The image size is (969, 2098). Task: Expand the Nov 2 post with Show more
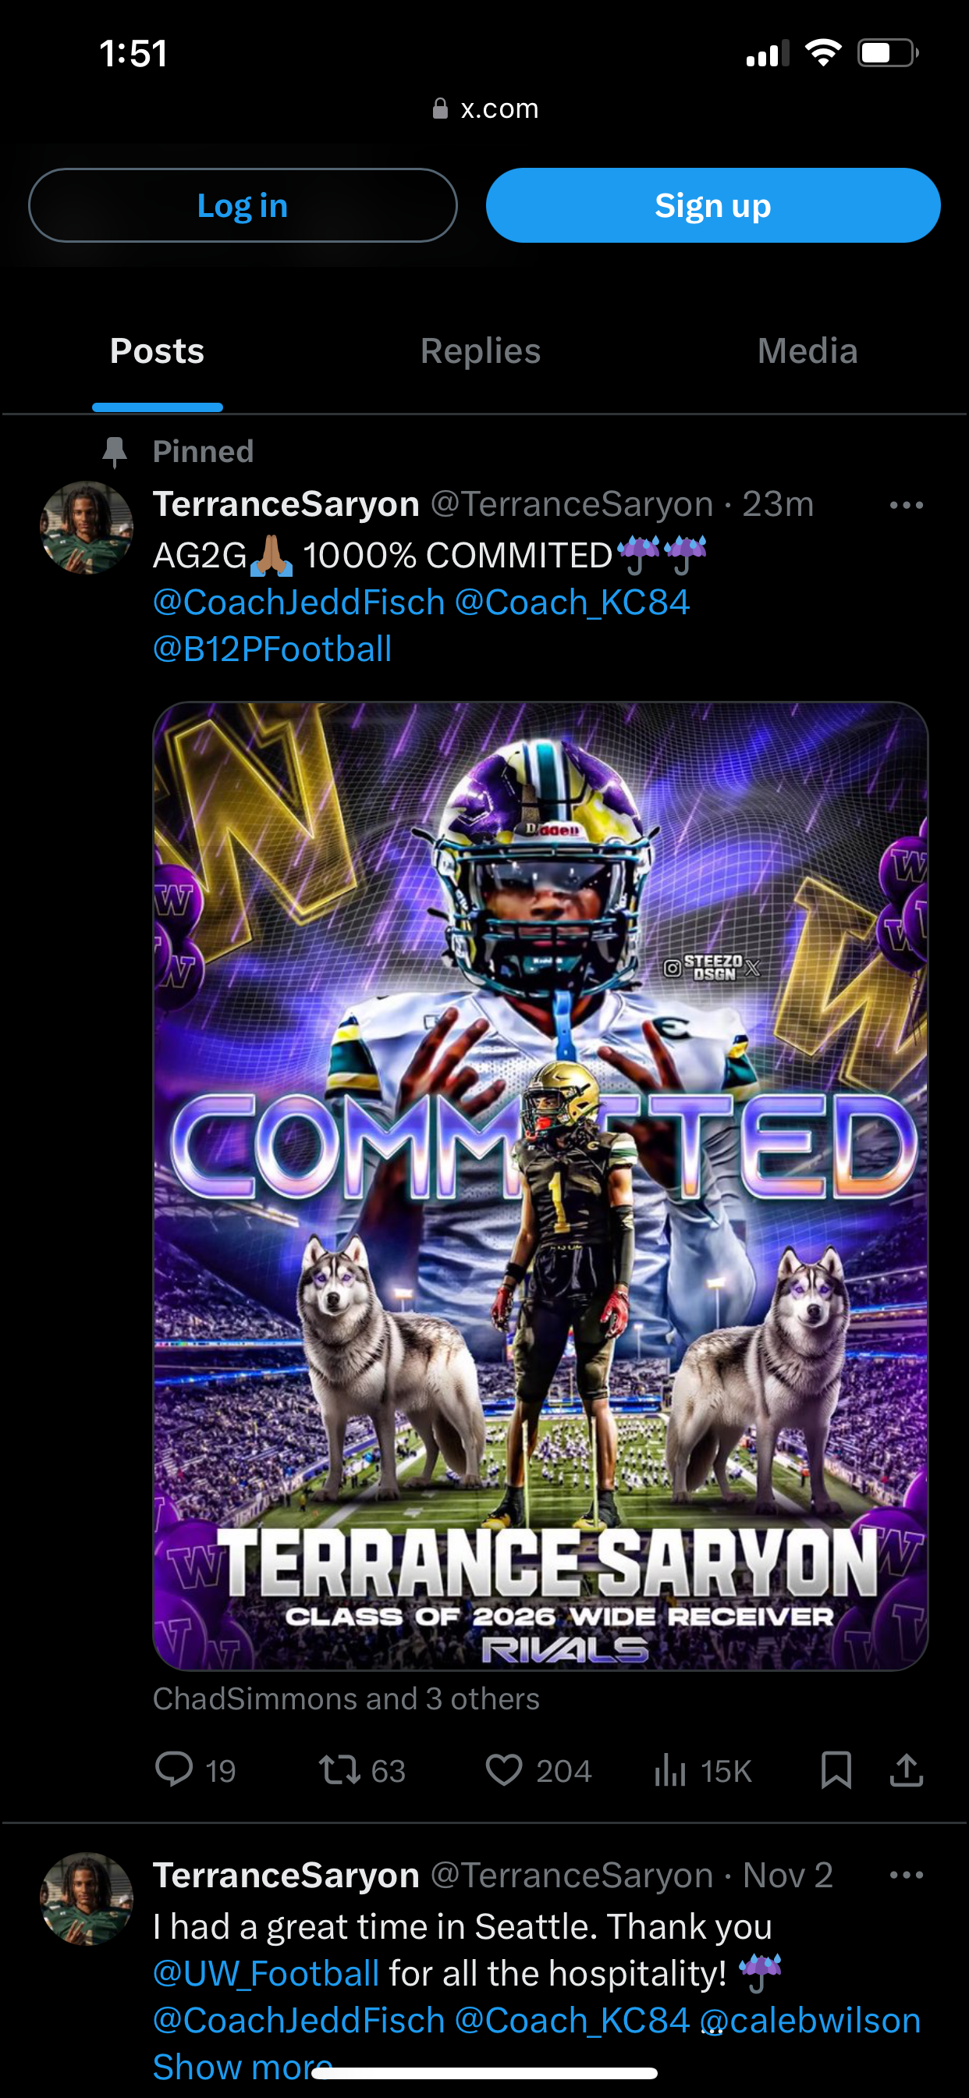coord(243,2067)
